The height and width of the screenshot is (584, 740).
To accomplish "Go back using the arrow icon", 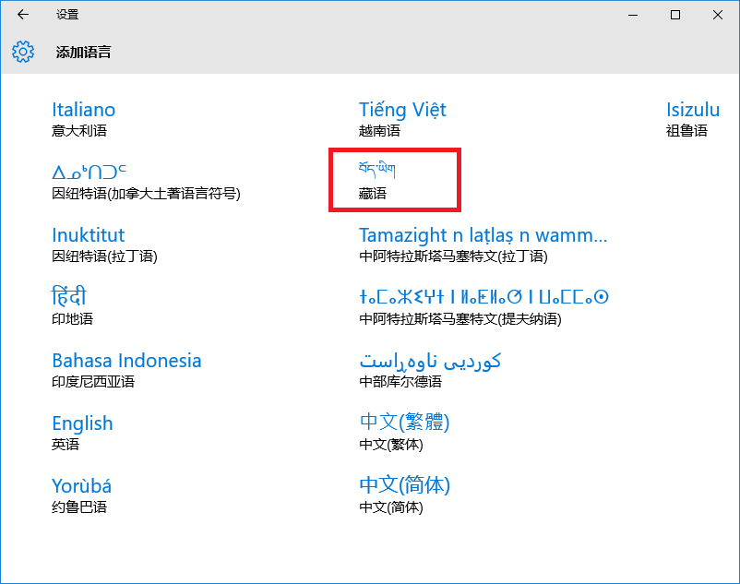I will (23, 15).
